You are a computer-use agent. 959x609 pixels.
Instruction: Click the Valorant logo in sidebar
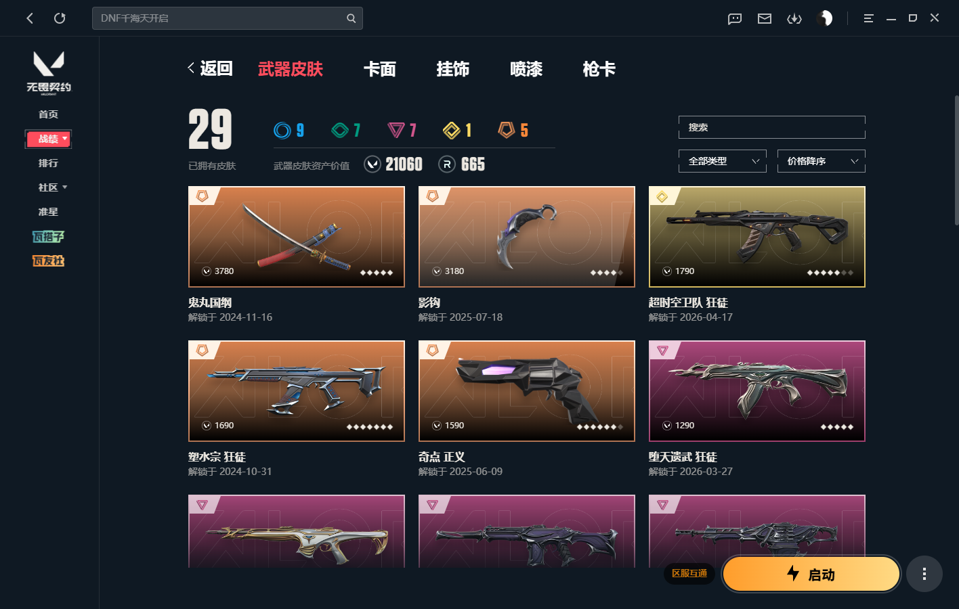[x=49, y=72]
